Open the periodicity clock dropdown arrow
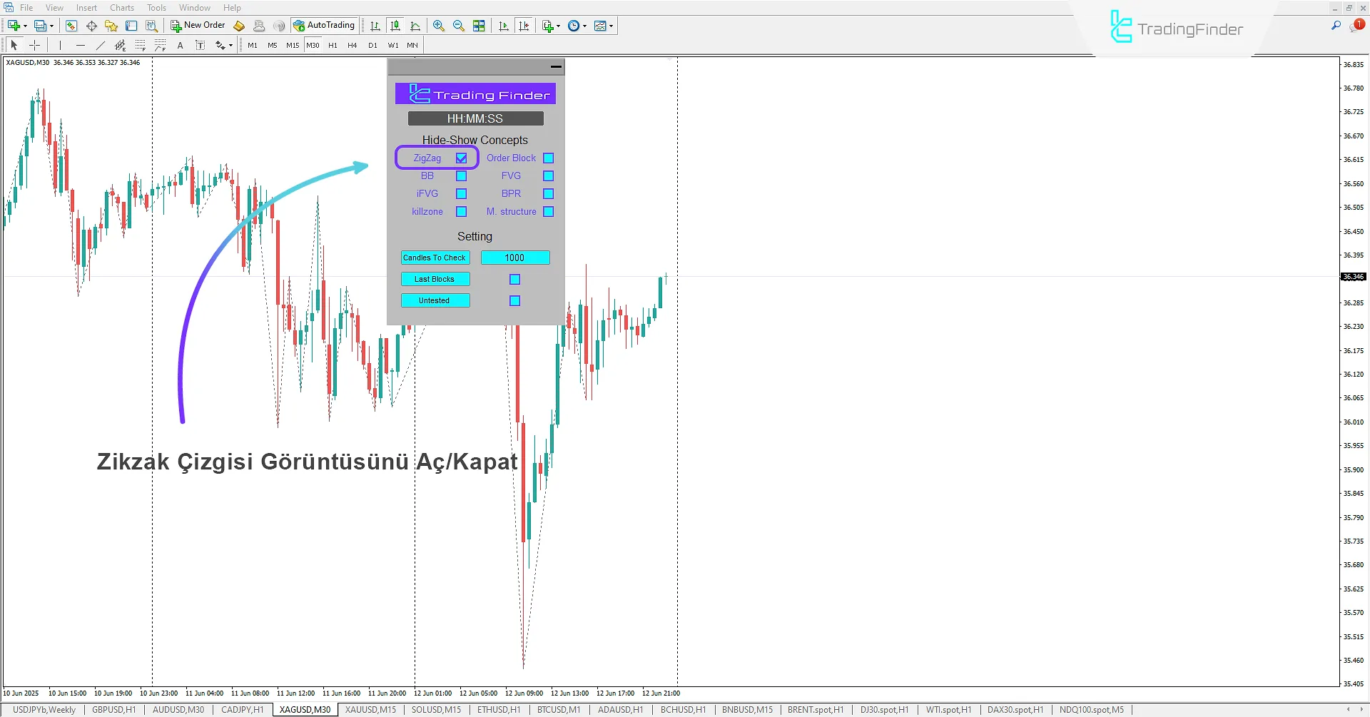This screenshot has width=1370, height=717. coord(584,26)
